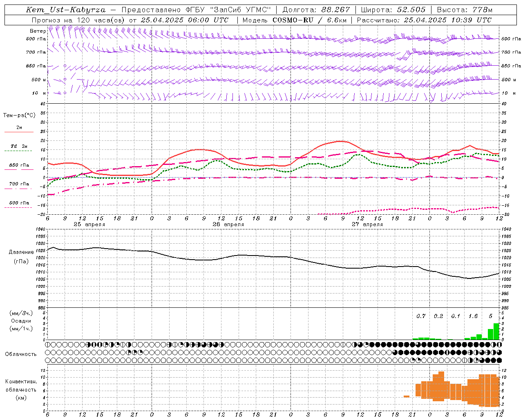Click the right-side 10 м wind level label
523x418 pixels.
tap(509, 93)
